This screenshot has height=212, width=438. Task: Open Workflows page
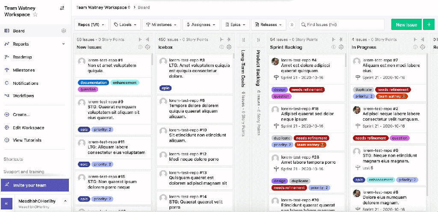[x=24, y=96]
